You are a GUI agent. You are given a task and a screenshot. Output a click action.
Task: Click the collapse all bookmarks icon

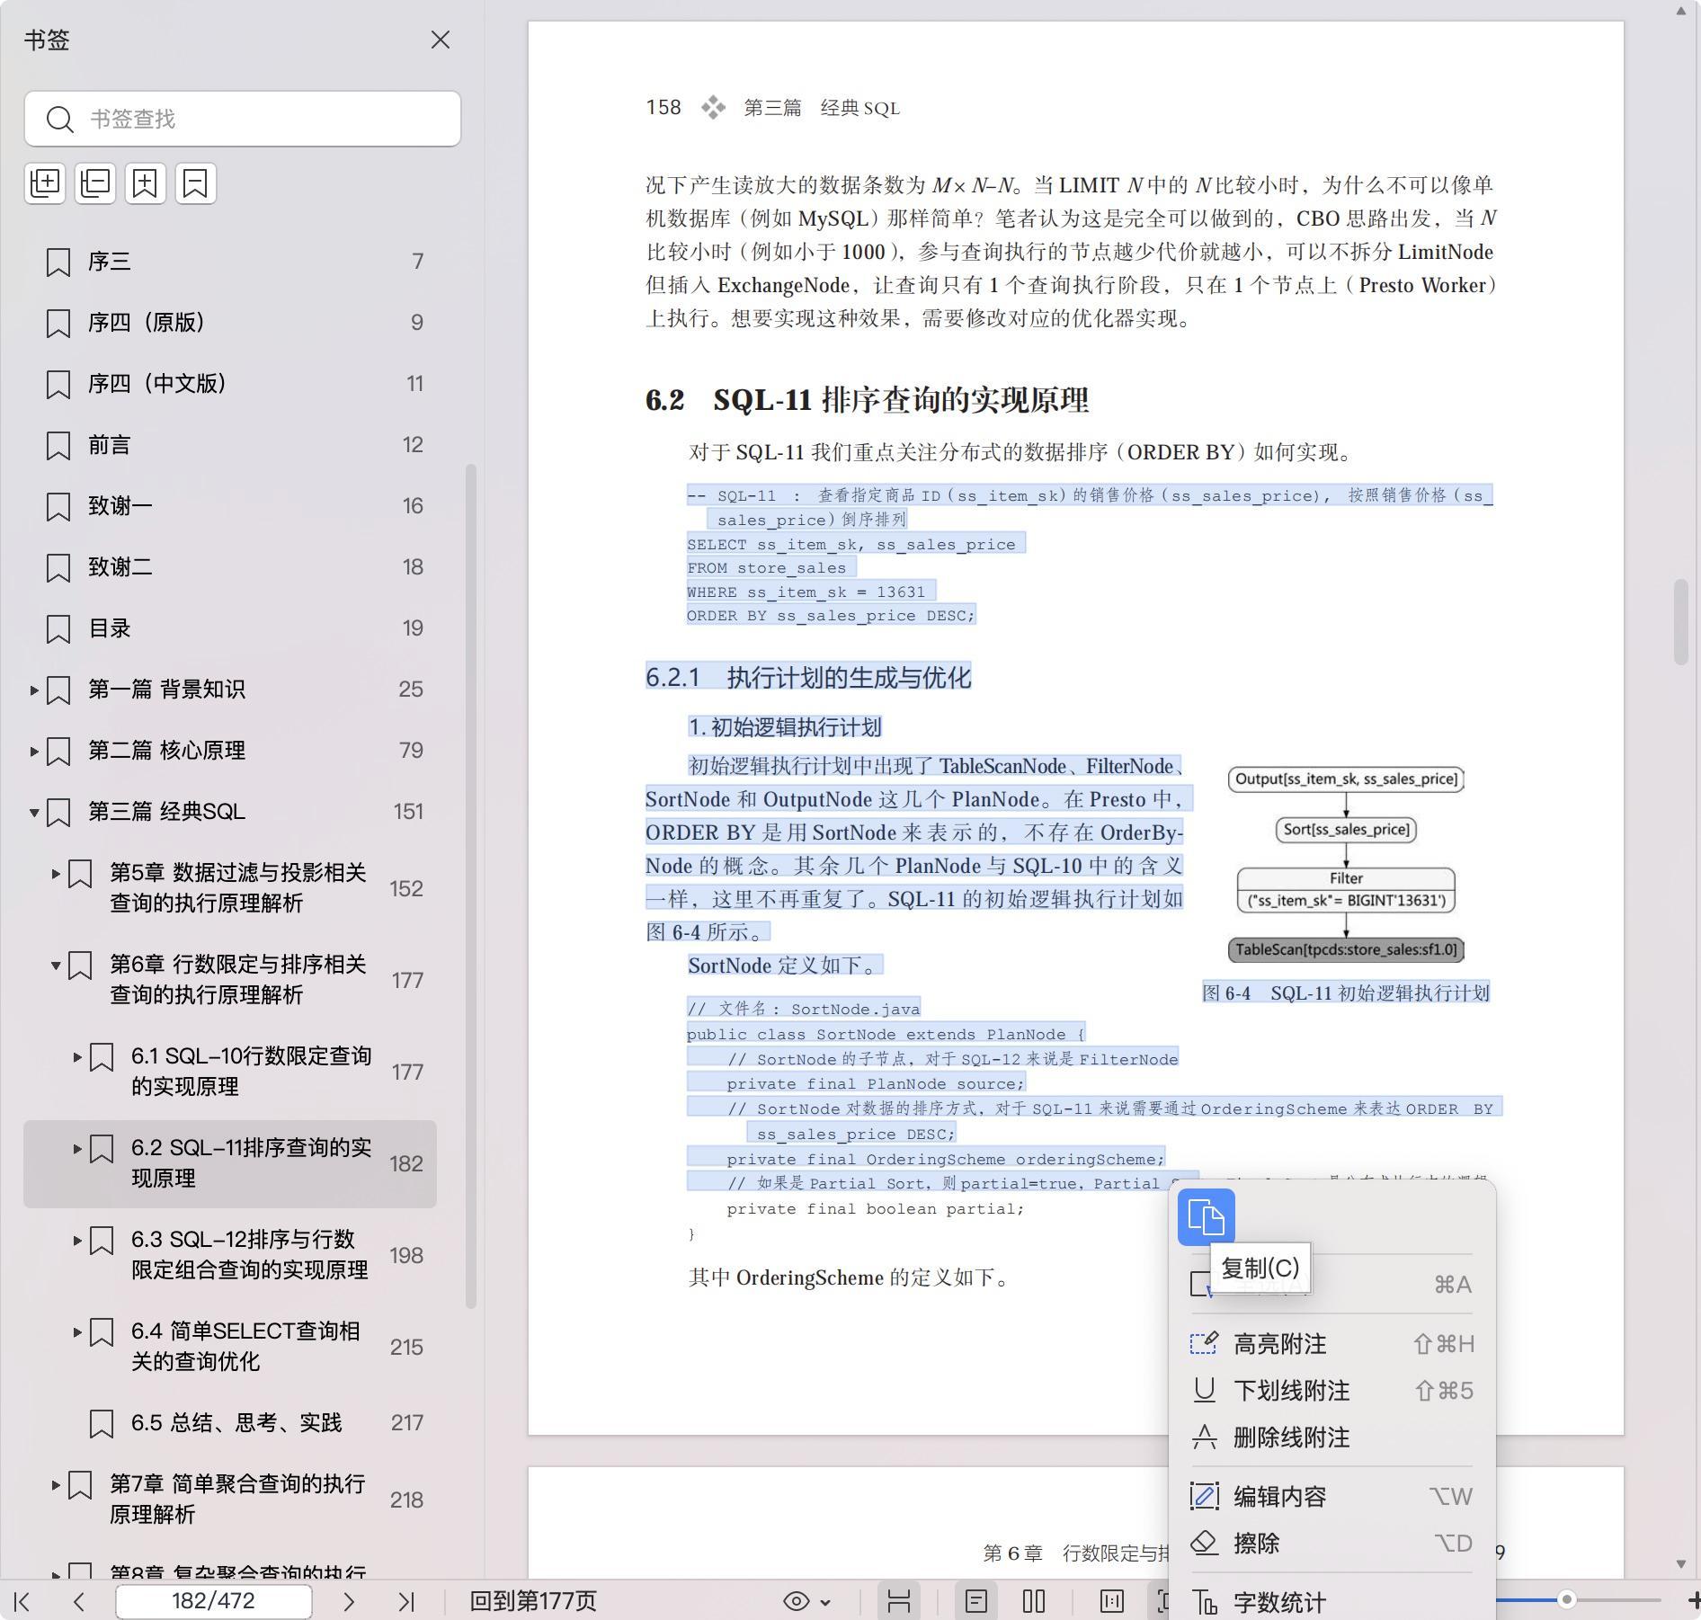(95, 183)
